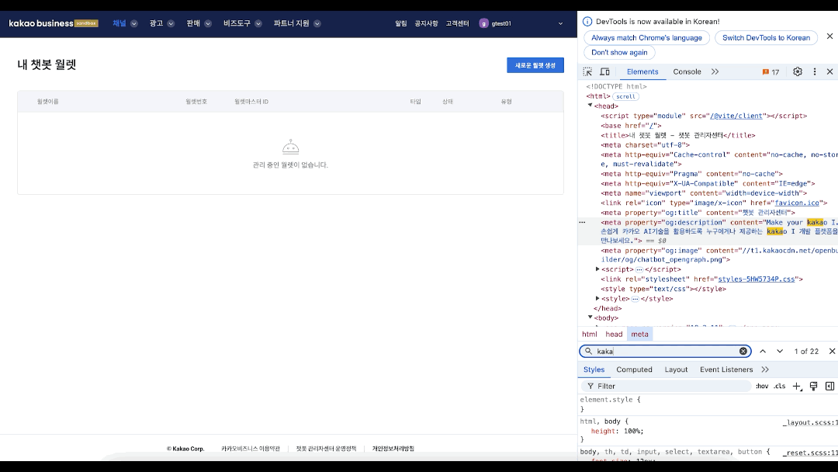Viewport: 838px width, 472px height.
Task: Click the favicon.ico link
Action: 797,203
